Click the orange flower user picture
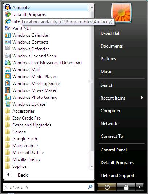The image size is (148, 194). click(x=121, y=13)
